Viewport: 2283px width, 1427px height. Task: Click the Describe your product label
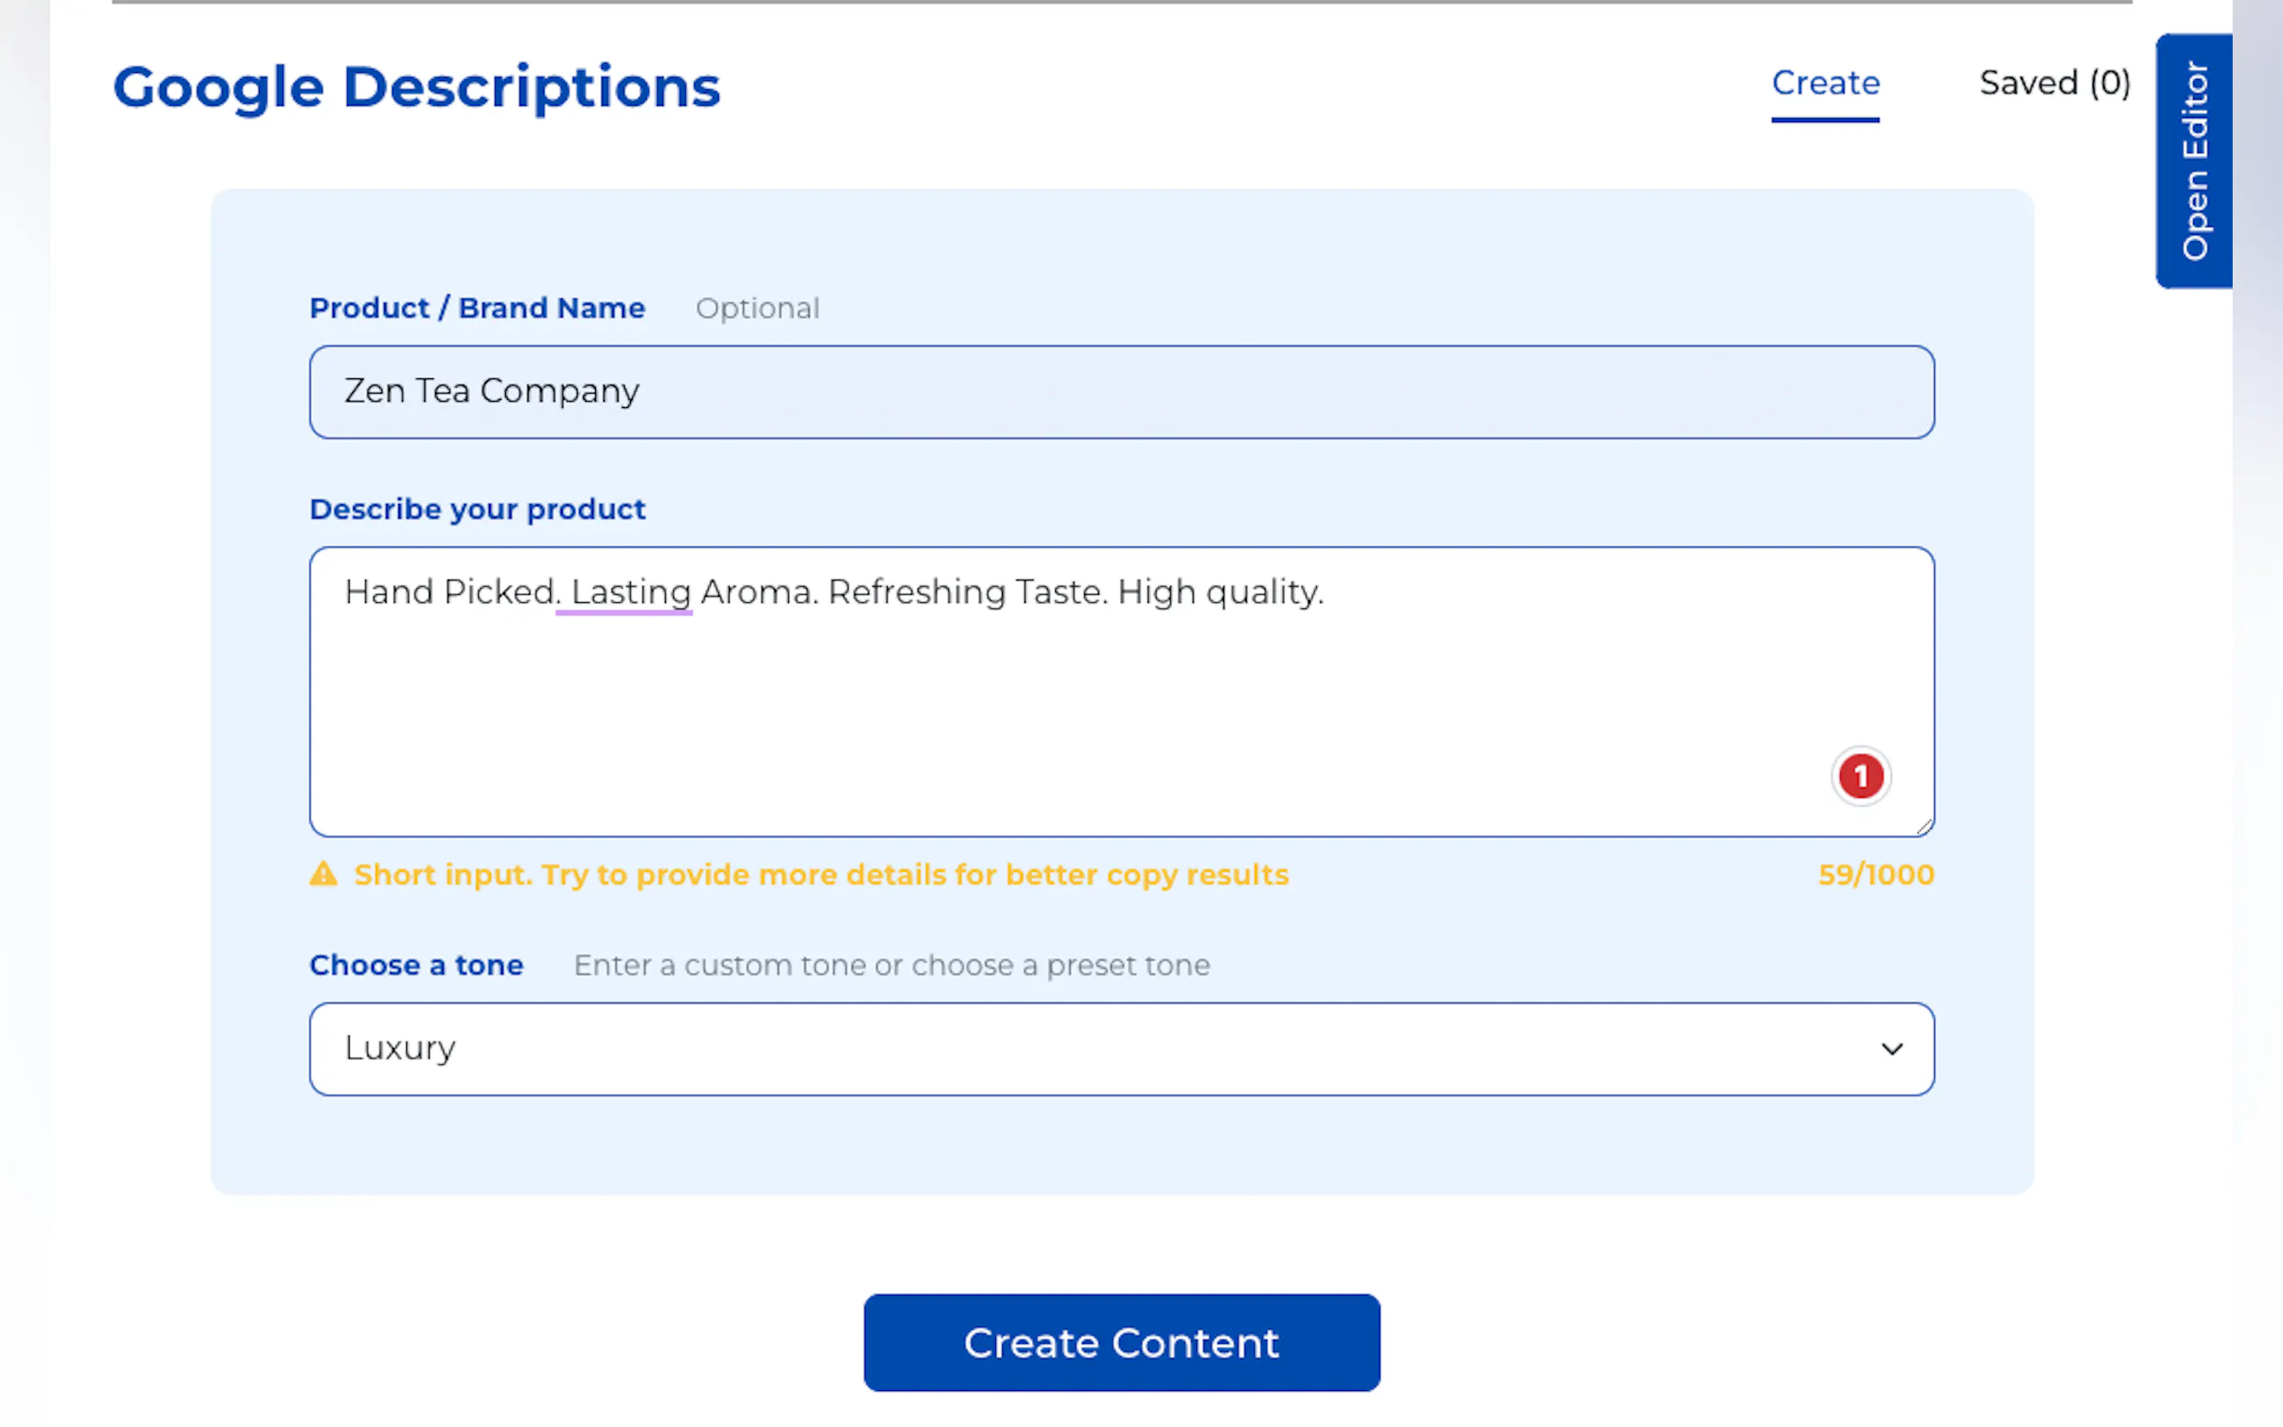coord(476,510)
